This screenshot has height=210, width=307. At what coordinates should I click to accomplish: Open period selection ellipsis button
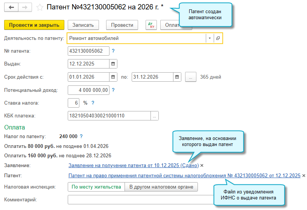point(191,77)
